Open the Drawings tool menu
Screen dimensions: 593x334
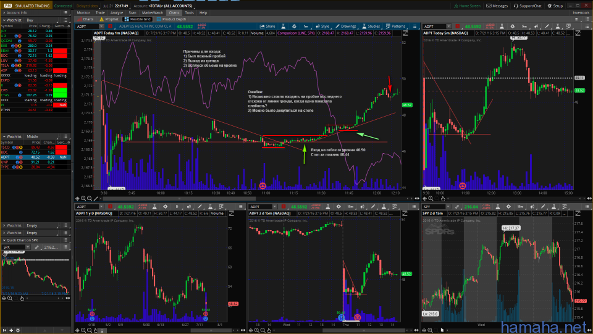346,26
